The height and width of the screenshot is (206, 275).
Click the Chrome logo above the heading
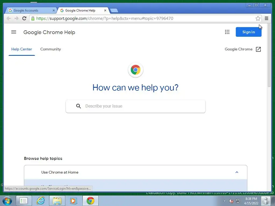click(135, 70)
